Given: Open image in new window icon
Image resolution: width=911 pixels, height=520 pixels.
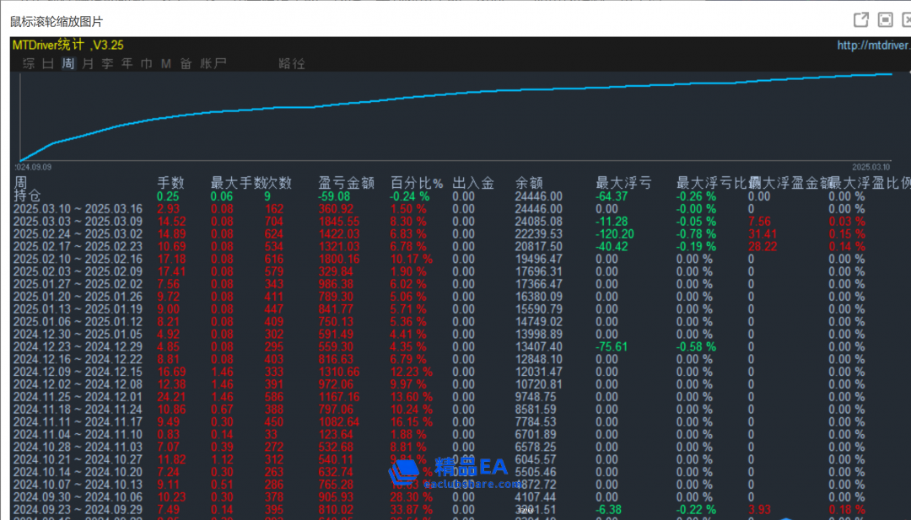Looking at the screenshot, I should [x=861, y=19].
